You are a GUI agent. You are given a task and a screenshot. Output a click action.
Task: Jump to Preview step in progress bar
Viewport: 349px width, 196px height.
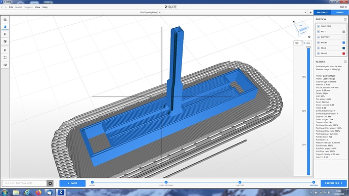(x=314, y=182)
